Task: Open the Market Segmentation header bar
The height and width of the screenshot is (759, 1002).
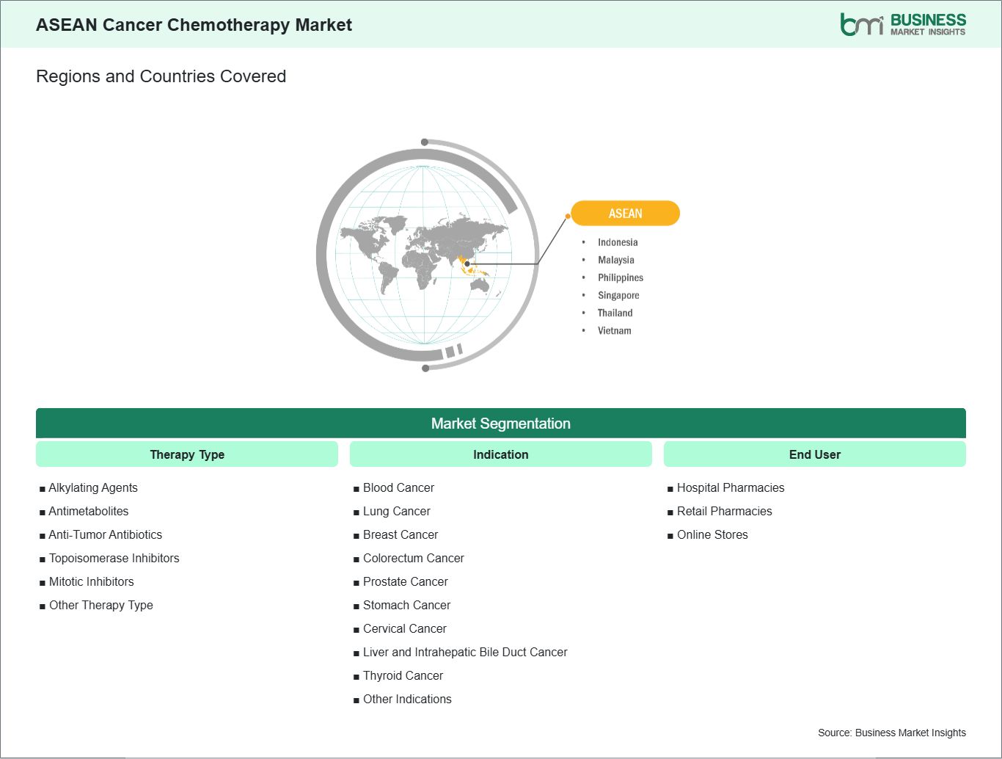Action: click(500, 424)
